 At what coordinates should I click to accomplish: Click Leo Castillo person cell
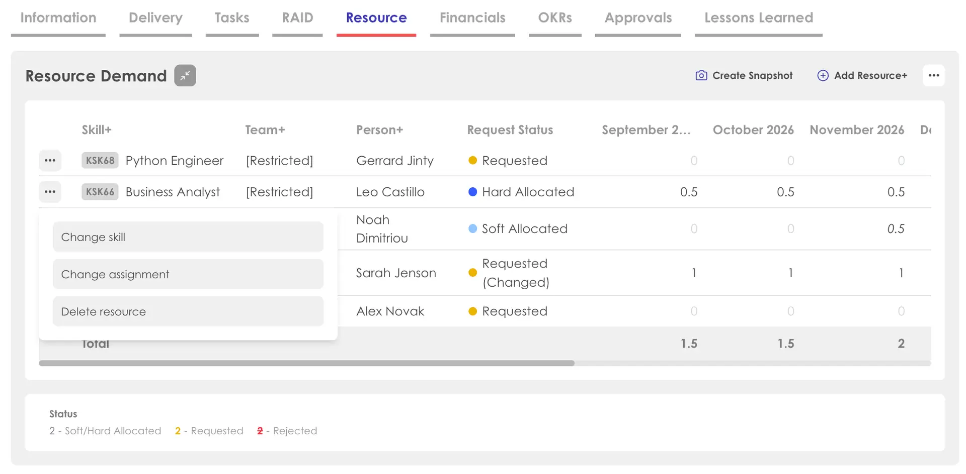pyautogui.click(x=390, y=192)
